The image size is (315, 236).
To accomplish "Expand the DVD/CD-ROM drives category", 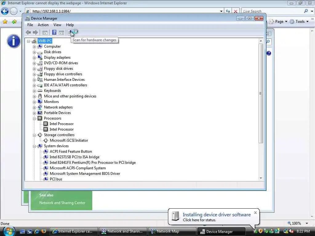I will [x=34, y=63].
